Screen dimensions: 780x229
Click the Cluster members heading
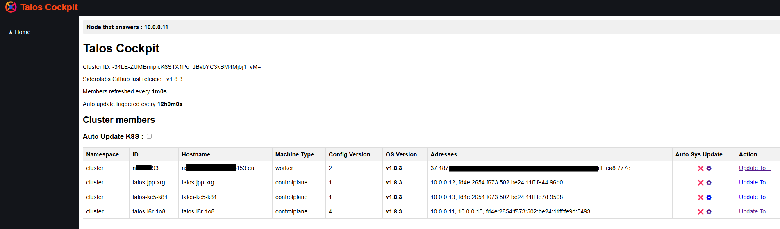(x=119, y=120)
